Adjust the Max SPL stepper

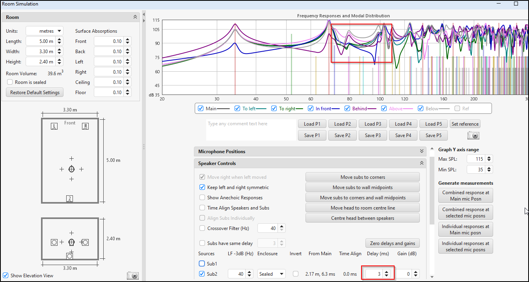click(489, 159)
